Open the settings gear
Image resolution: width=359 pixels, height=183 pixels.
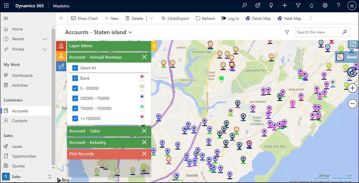click(x=325, y=6)
